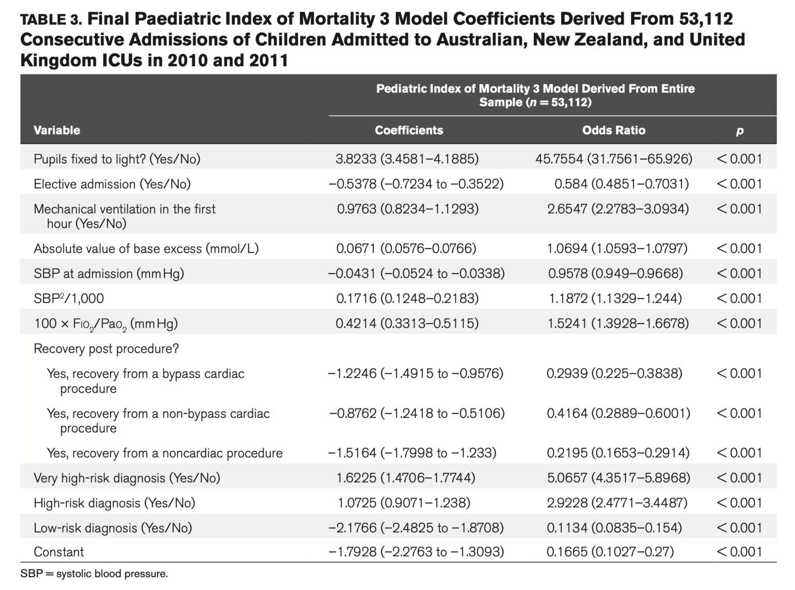
Task: Select the 'Pupils fixed to light?' row label
Action: click(x=117, y=159)
